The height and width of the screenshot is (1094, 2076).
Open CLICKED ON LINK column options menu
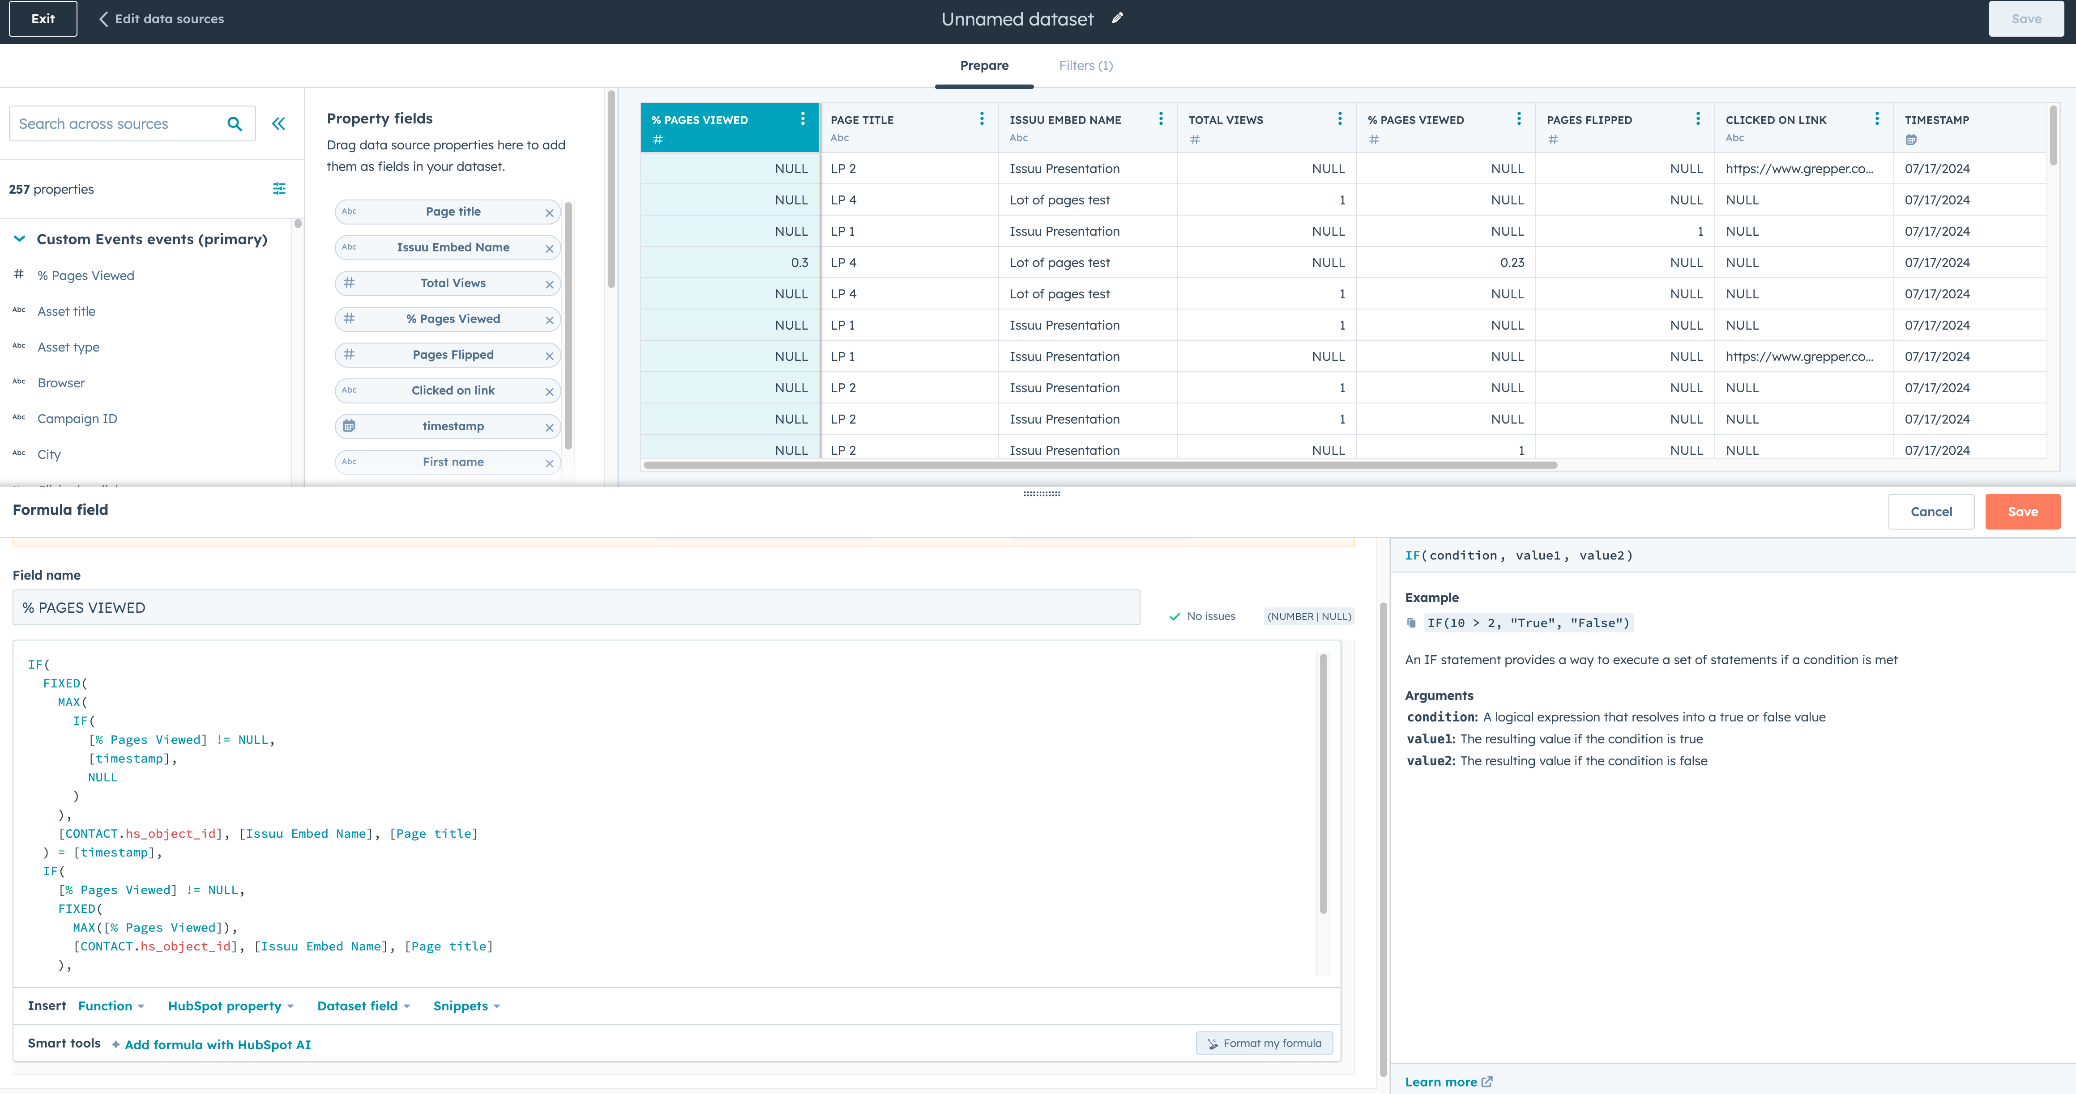(1877, 119)
